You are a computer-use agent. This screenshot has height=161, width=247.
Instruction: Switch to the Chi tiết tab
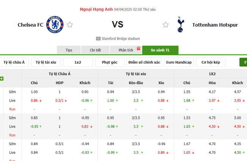(95, 50)
